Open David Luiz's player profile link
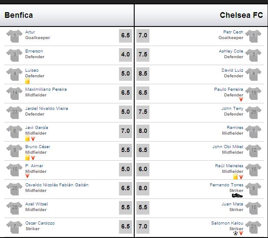 coord(232,70)
